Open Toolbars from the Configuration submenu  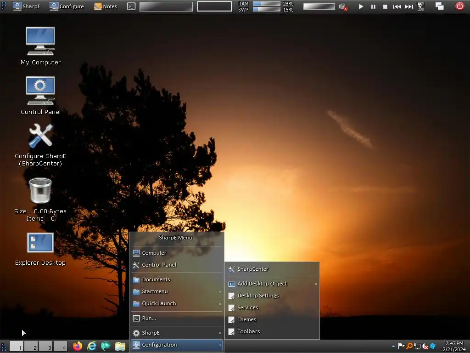point(272,332)
